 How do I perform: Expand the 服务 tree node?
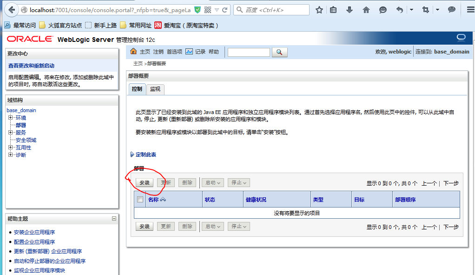coord(11,132)
